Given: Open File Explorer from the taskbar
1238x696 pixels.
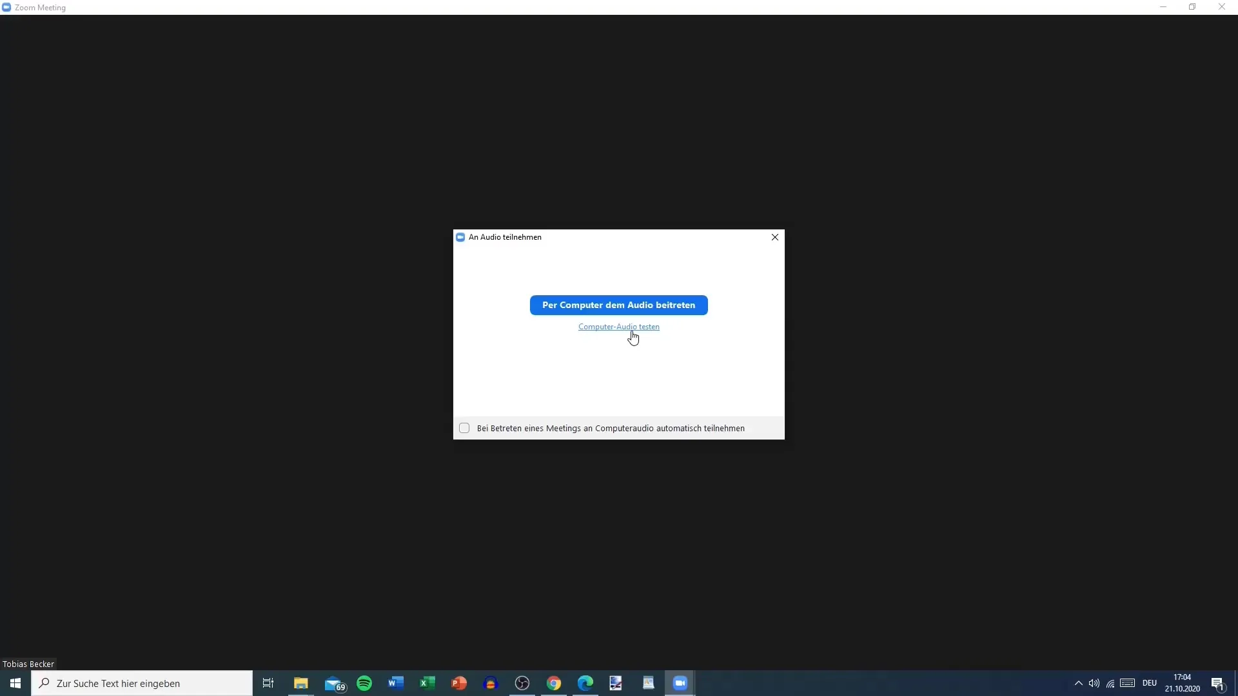Looking at the screenshot, I should pyautogui.click(x=301, y=683).
